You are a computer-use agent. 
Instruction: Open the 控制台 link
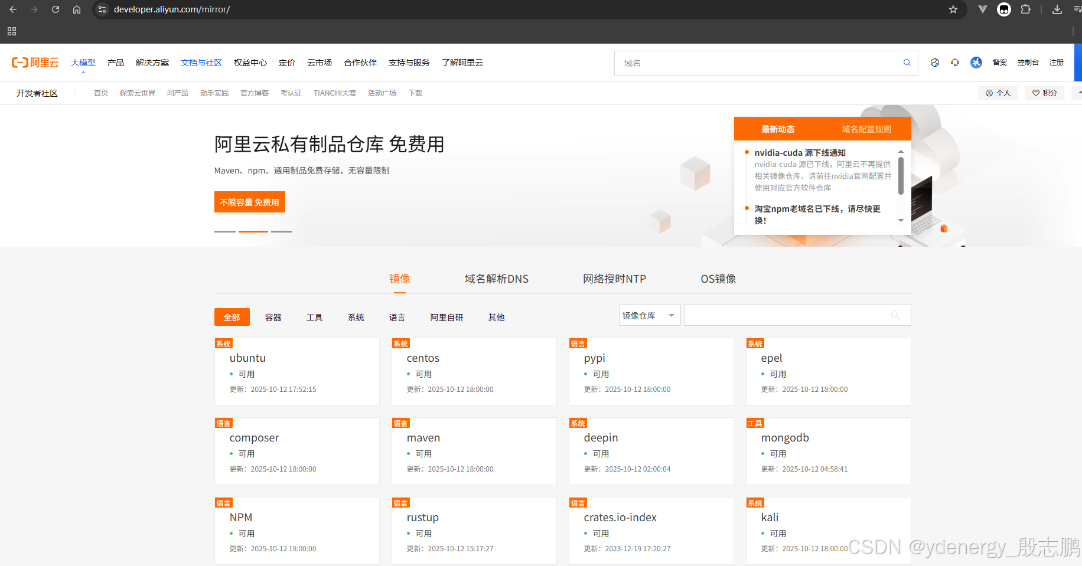click(x=1028, y=63)
